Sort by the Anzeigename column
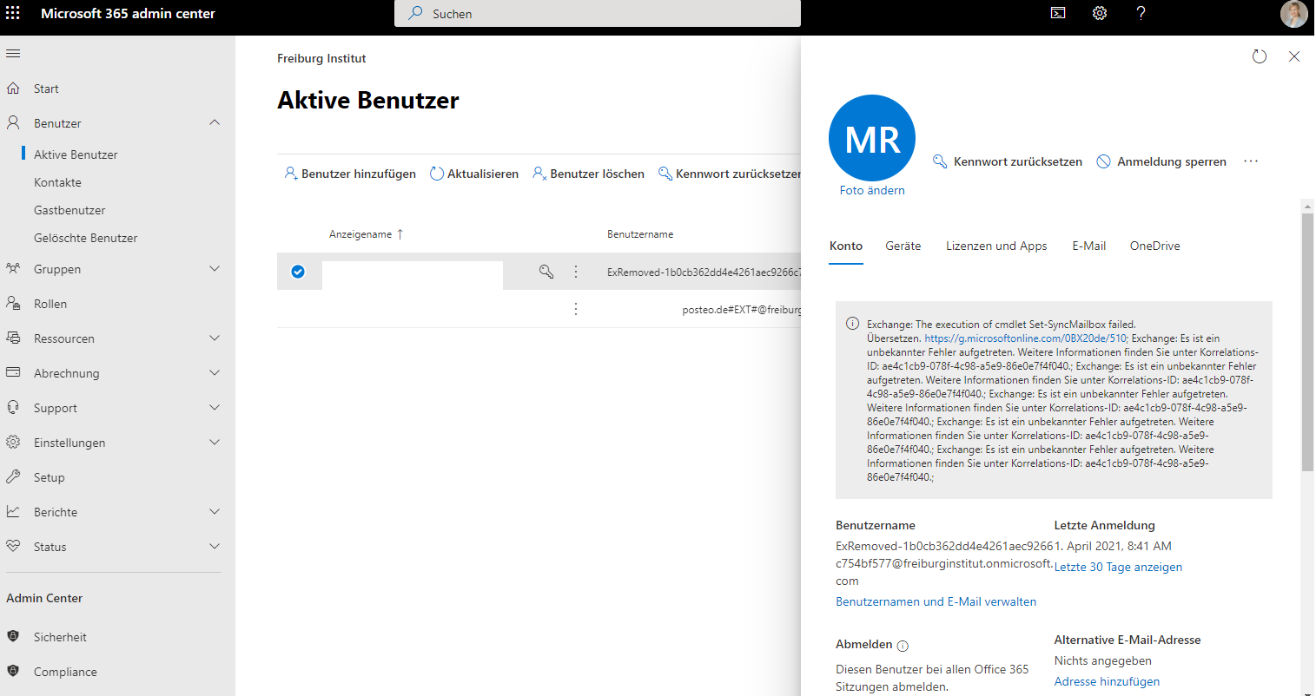The image size is (1316, 696). [x=366, y=234]
